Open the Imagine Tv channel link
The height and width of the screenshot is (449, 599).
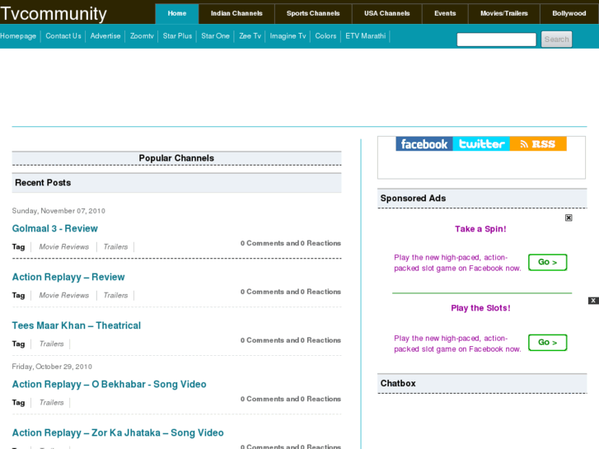(288, 36)
